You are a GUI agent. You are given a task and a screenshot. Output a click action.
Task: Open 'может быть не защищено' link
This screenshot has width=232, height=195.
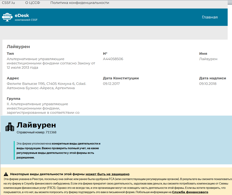click(x=107, y=174)
